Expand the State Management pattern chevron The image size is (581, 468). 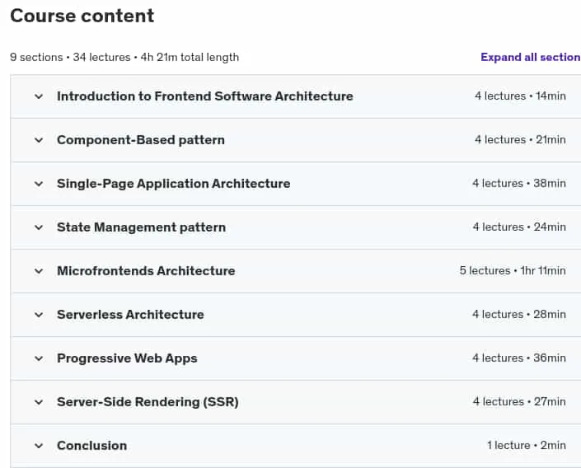pyautogui.click(x=39, y=227)
